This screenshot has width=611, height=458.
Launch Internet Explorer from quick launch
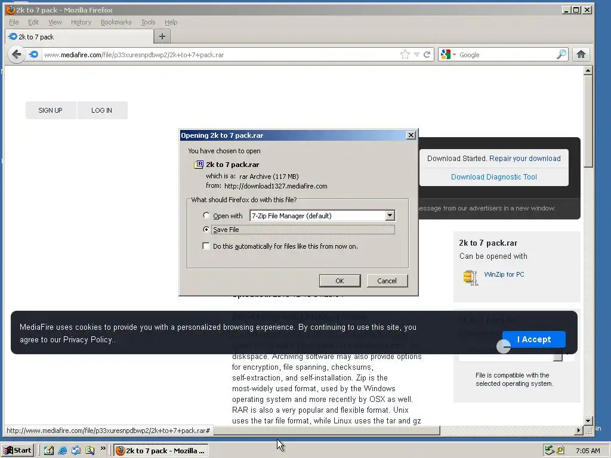pos(62,450)
